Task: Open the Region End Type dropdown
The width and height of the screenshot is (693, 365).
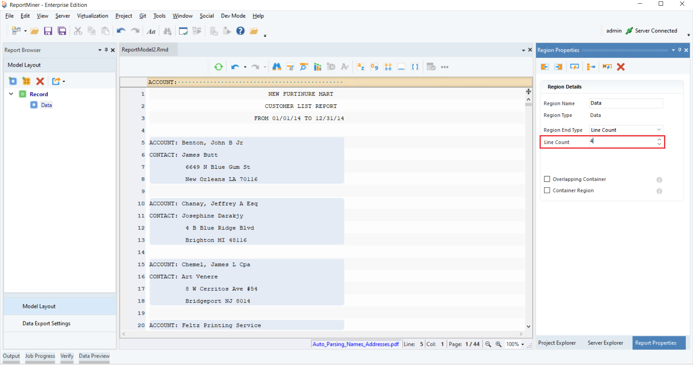Action: [x=659, y=130]
